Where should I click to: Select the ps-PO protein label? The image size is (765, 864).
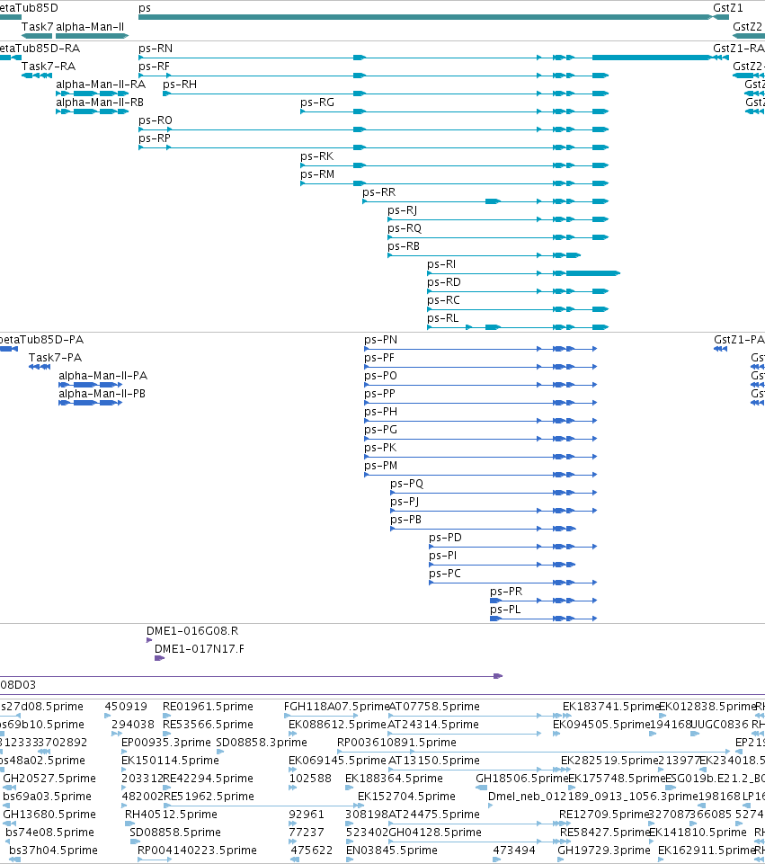point(380,376)
